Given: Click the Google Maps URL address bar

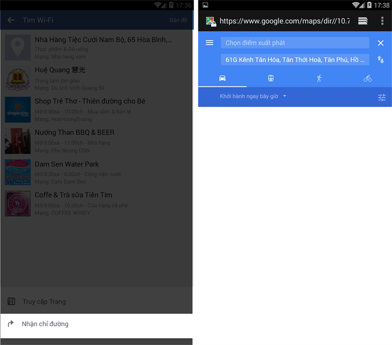Looking at the screenshot, I should point(285,21).
